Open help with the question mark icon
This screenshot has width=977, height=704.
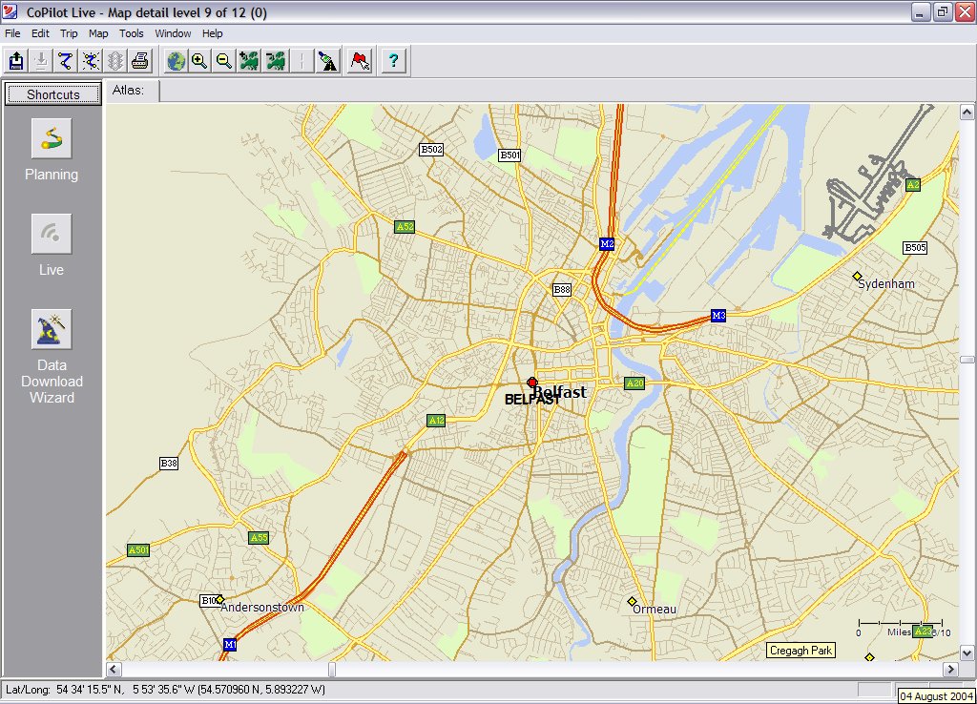(393, 61)
